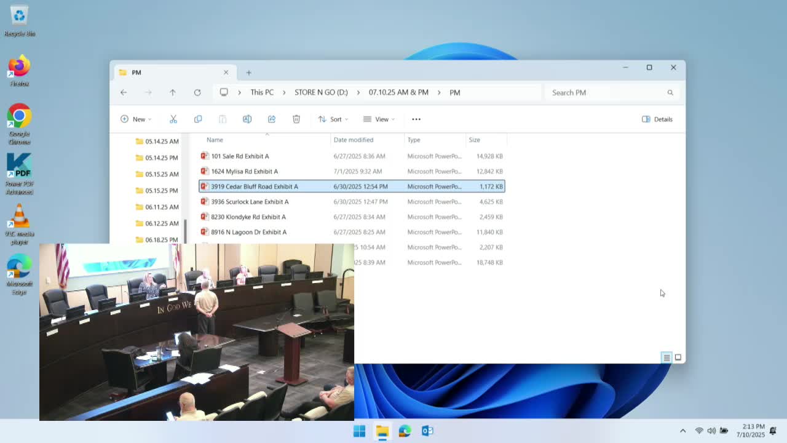The width and height of the screenshot is (787, 443).
Task: Expand chevron after This PC breadcrumb
Action: click(x=284, y=92)
